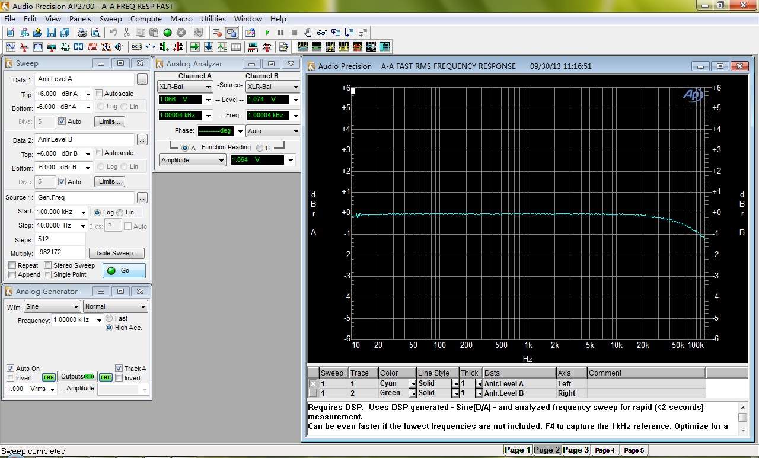Click the DCX panel toolbar icon

click(136, 47)
